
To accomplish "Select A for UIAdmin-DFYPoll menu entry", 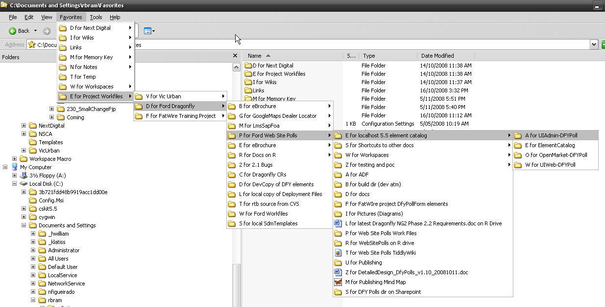I will pyautogui.click(x=551, y=135).
